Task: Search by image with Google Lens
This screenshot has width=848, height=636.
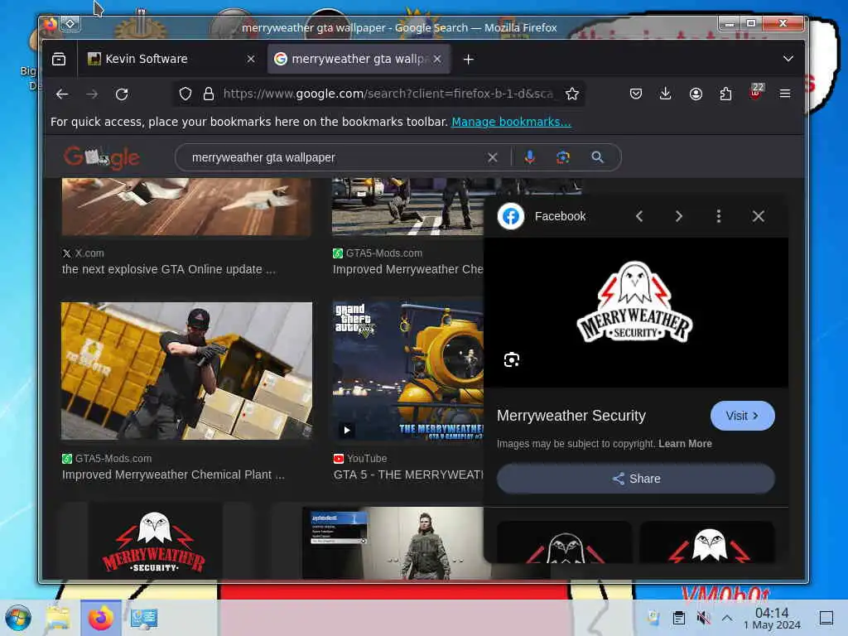Action: coord(563,157)
